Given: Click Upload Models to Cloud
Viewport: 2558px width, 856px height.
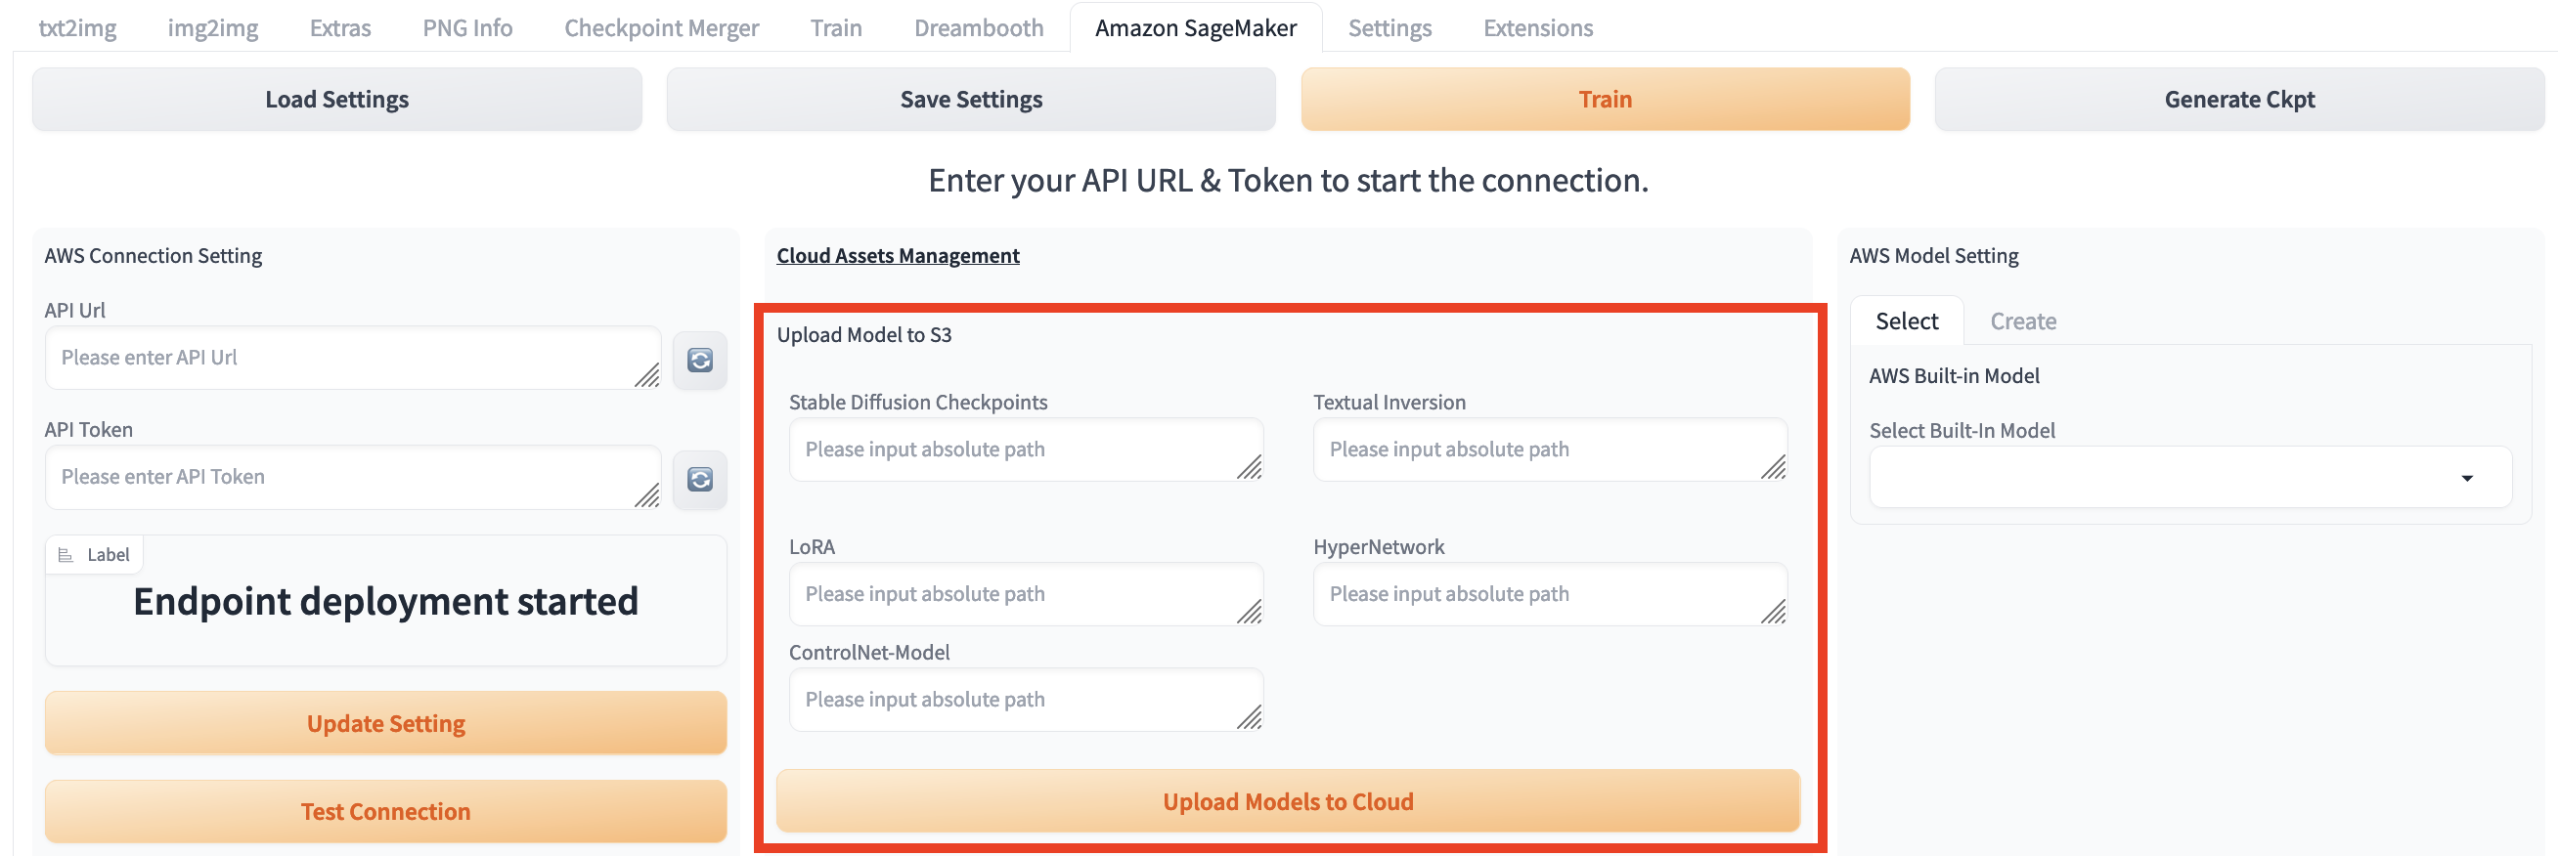Looking at the screenshot, I should coord(1287,801).
